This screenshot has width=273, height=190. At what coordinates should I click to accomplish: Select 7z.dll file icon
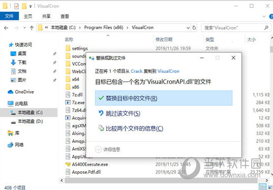tap(68, 95)
